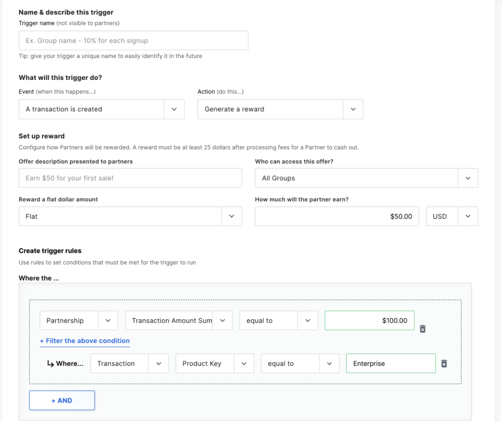Screen dimensions: 502x422
Task: Open the Action dropdown showing 'Generate a reward'
Action: pos(353,109)
